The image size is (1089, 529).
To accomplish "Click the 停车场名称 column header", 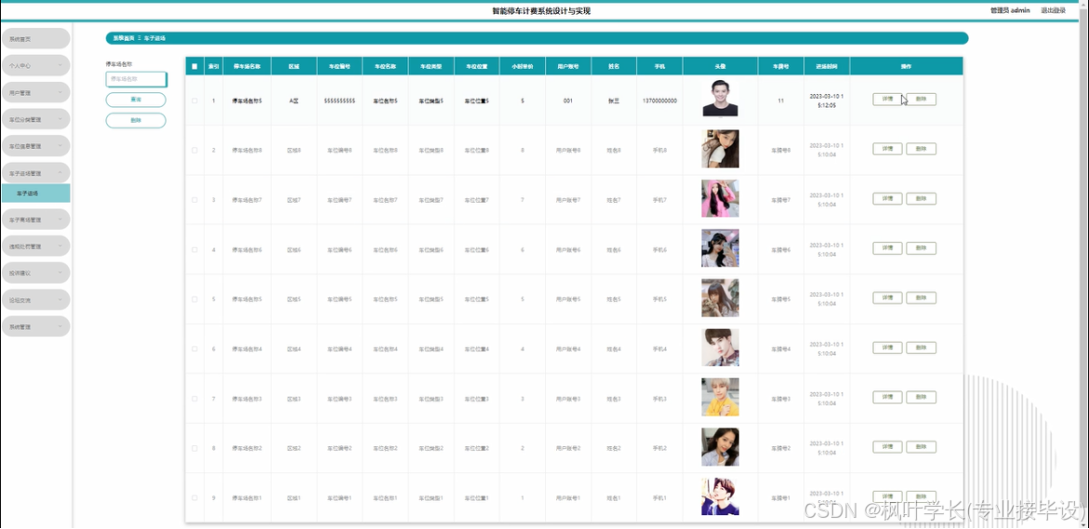I will pyautogui.click(x=247, y=67).
